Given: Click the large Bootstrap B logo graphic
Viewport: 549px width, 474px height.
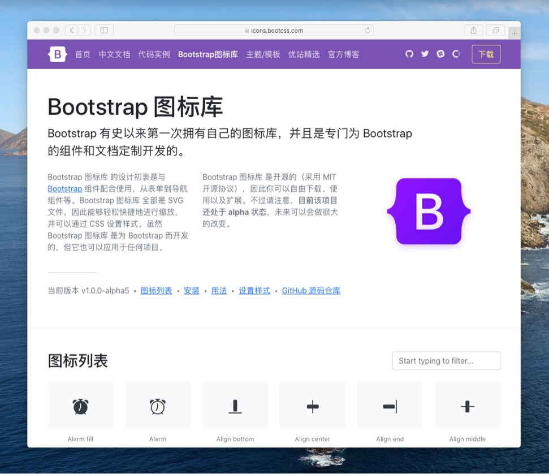Looking at the screenshot, I should (429, 211).
